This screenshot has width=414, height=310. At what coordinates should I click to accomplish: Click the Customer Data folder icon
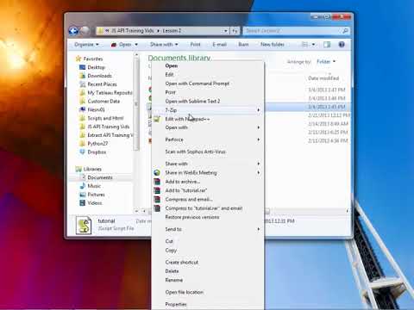pos(82,101)
